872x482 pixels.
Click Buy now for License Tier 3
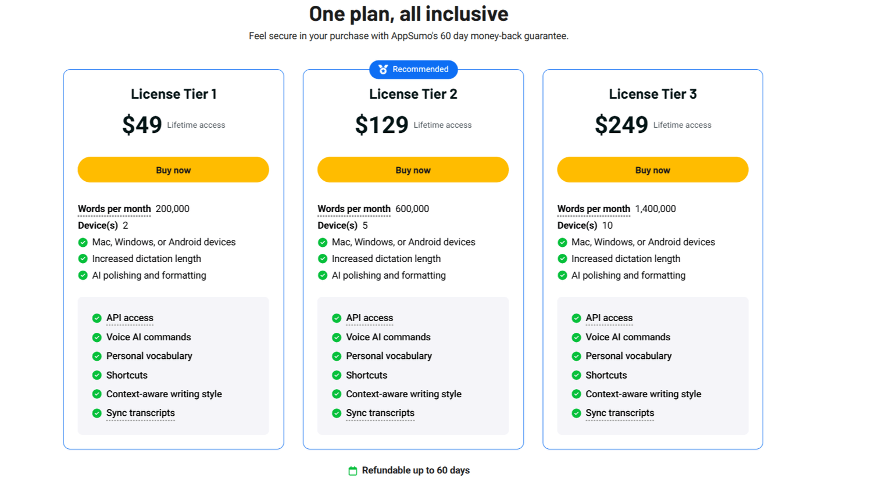click(652, 170)
